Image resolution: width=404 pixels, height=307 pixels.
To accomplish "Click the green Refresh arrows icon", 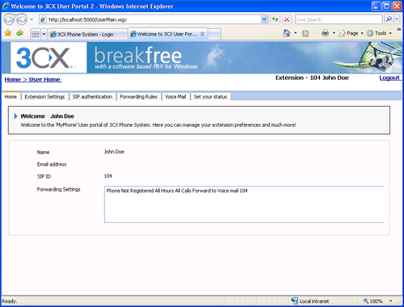I will (275, 19).
